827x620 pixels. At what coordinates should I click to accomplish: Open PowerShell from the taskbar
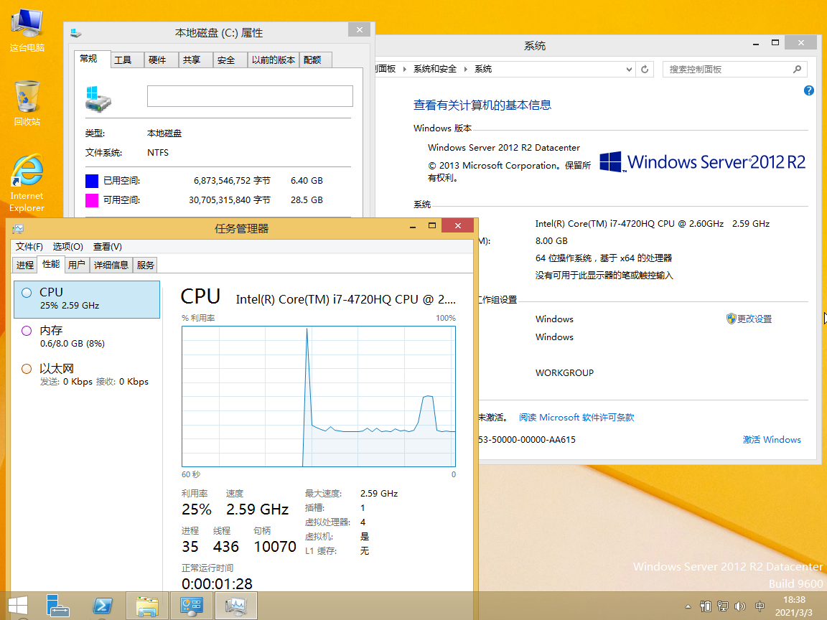click(103, 606)
